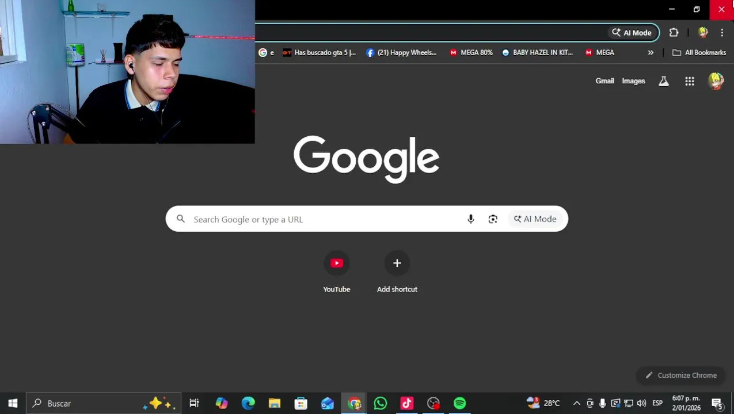Open the MEGA 80% bookmark
Image resolution: width=734 pixels, height=414 pixels.
coord(471,52)
